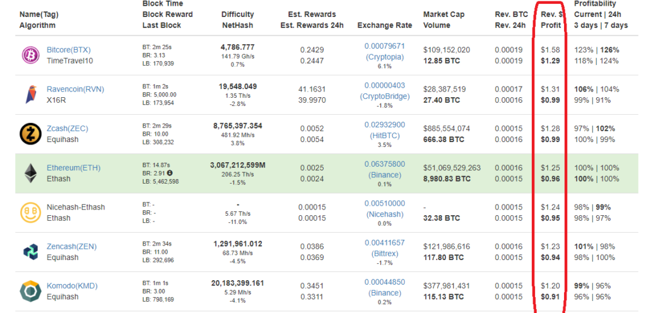
Task: Click the Bitcore coin logo icon
Action: [x=30, y=56]
